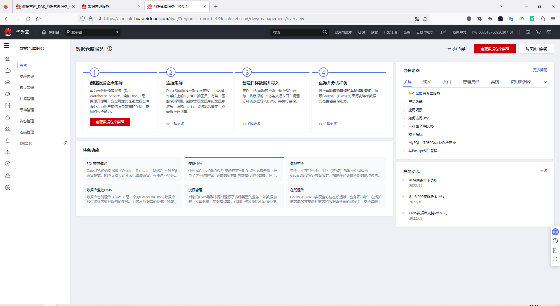Click the browser address bar URL

(204, 19)
